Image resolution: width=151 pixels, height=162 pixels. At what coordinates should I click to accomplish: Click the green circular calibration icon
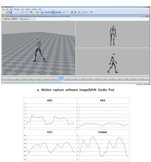click(37, 12)
